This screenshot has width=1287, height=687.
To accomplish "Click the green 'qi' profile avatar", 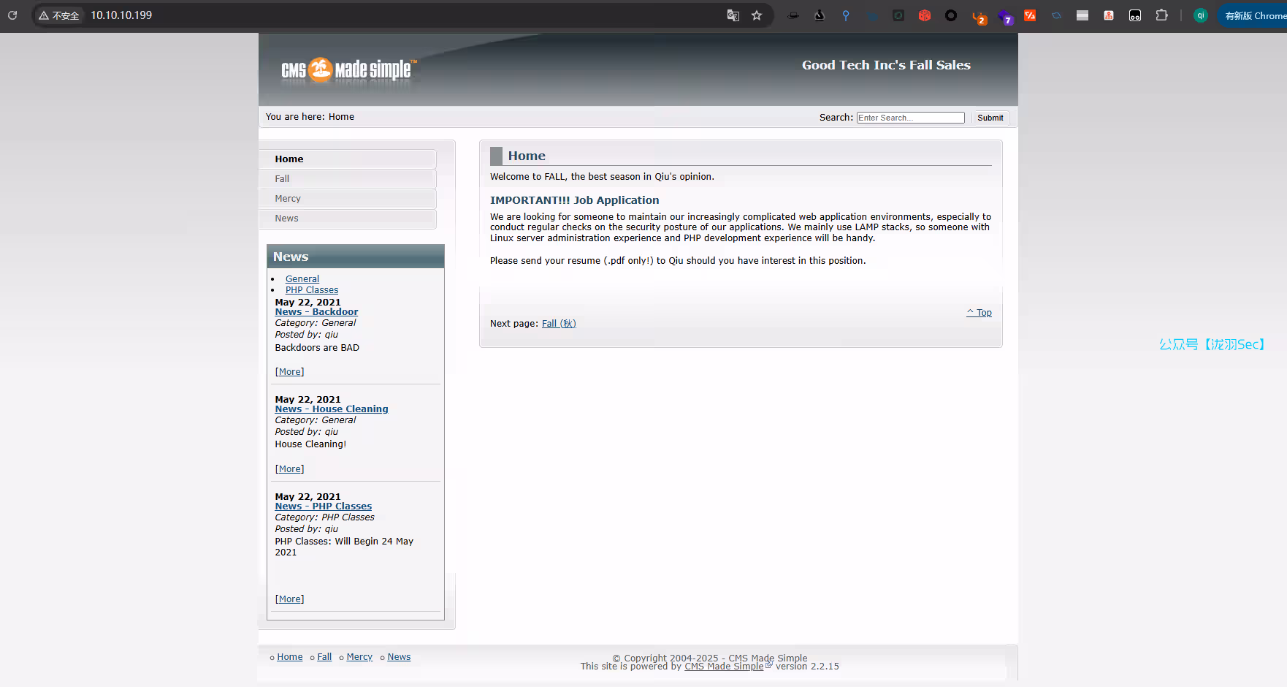I will [x=1200, y=15].
